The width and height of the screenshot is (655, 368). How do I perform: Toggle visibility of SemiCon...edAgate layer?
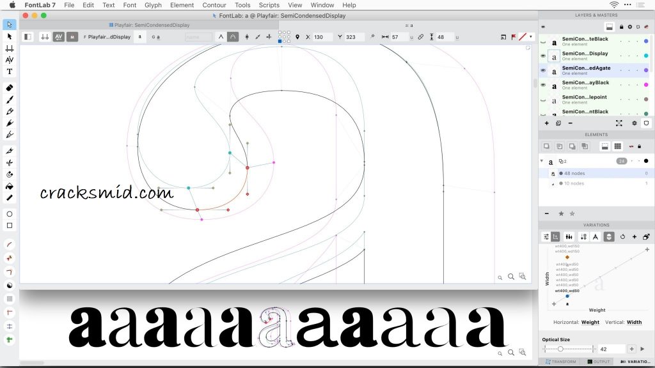pos(543,70)
